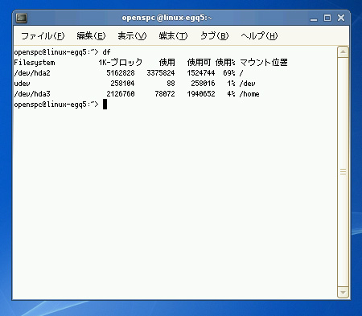Click the 4% usage value

pos(231,94)
